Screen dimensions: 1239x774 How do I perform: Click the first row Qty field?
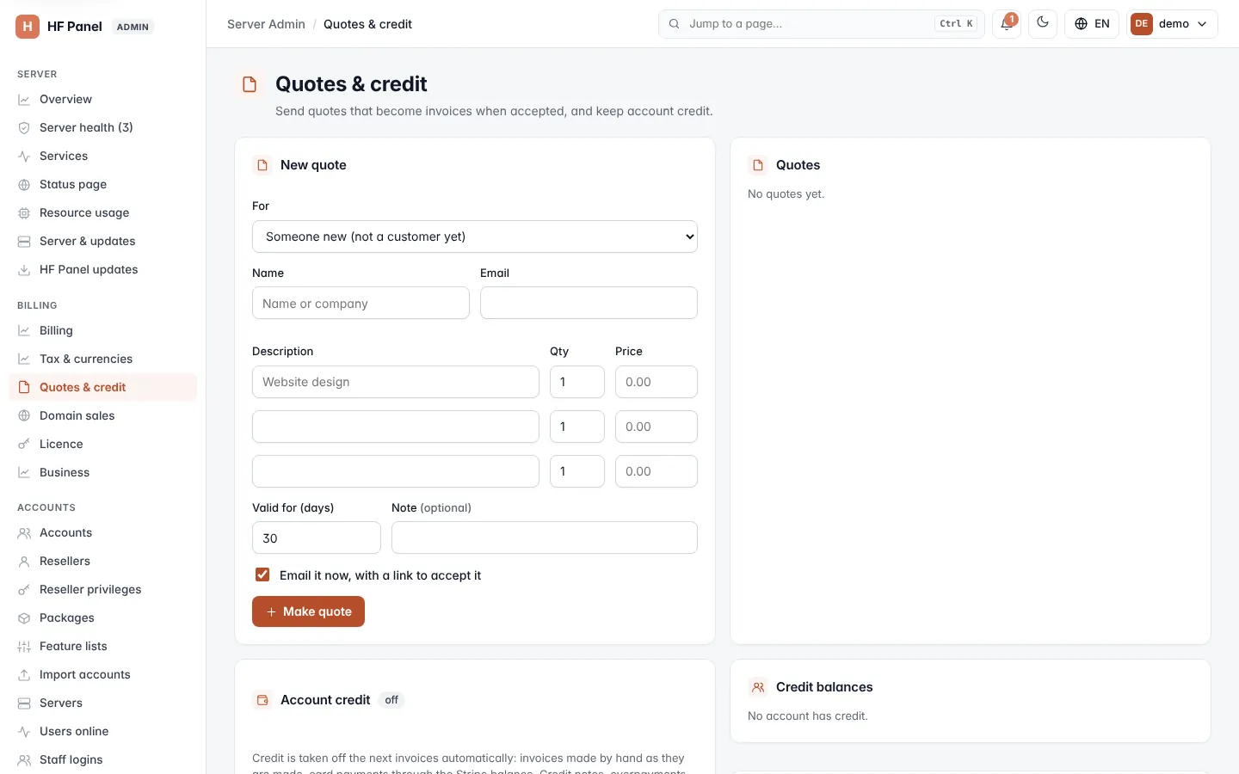[x=577, y=382]
